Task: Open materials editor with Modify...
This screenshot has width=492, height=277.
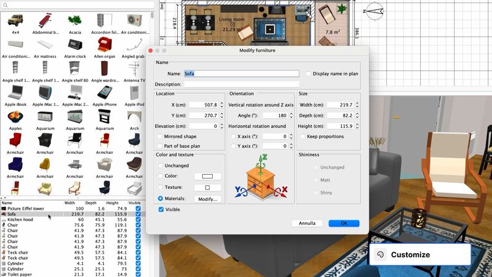Action: [x=207, y=199]
